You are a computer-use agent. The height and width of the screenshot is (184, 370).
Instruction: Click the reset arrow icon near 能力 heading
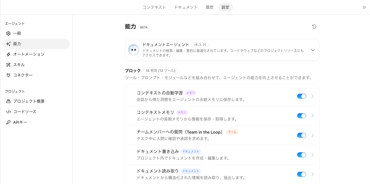(x=314, y=27)
